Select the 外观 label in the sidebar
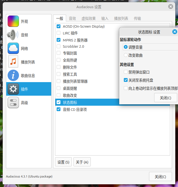This screenshot has width=178, height=187. 24,21
